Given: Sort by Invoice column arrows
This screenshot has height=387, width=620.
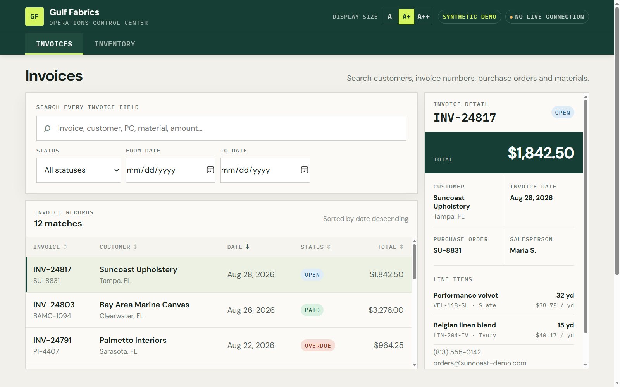Looking at the screenshot, I should (x=65, y=247).
